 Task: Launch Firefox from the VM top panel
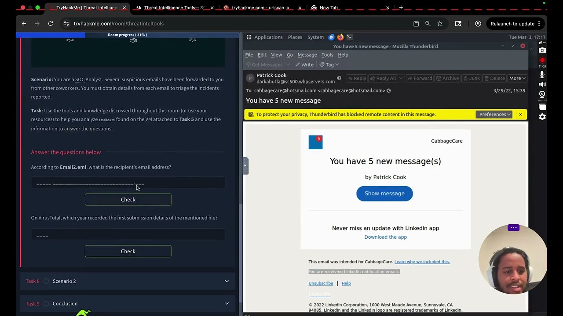click(340, 37)
